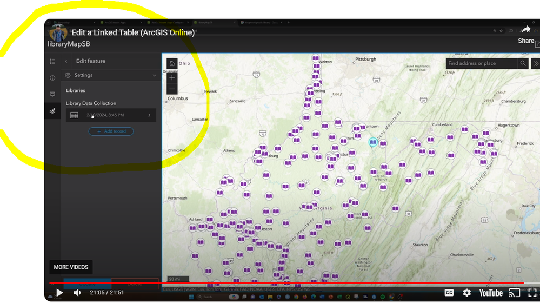Collapse the panel with double chevron
This screenshot has height=303, width=540.
[x=536, y=63]
